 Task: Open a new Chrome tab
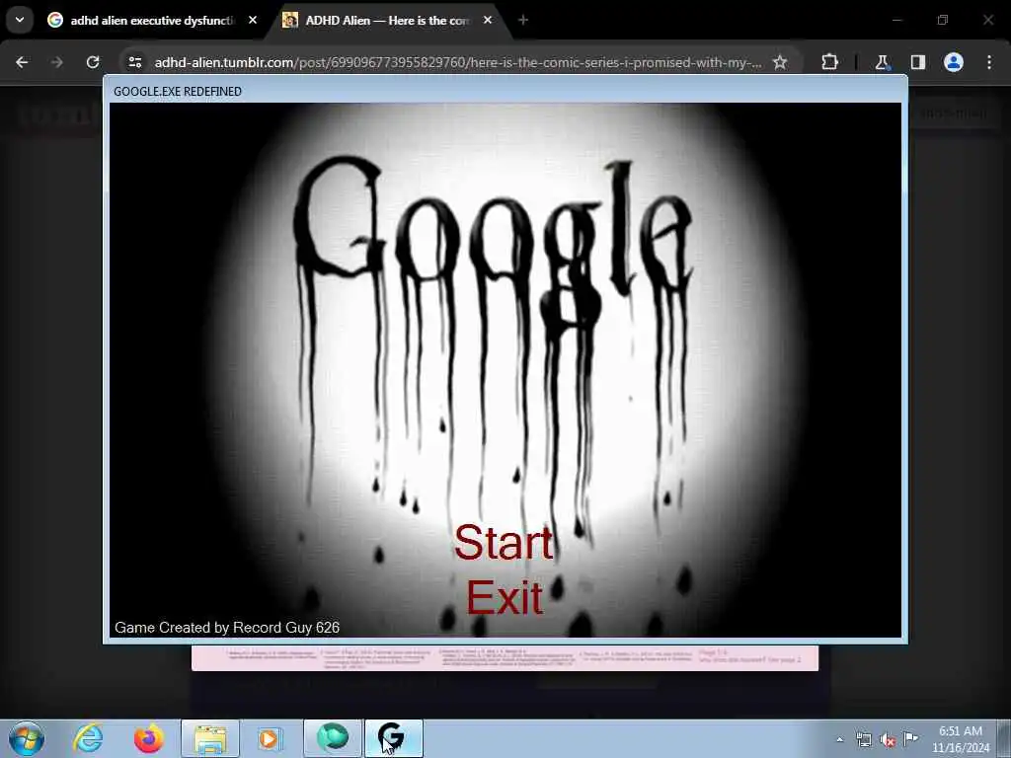(x=523, y=21)
